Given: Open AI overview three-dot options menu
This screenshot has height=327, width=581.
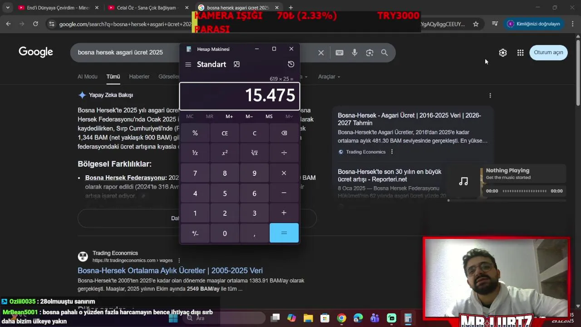Looking at the screenshot, I should 490,95.
